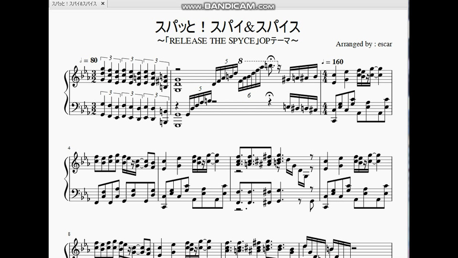Viewport: 458px width, 258px height.
Task: Select the 8va marking above the treble run
Action: pos(240,61)
